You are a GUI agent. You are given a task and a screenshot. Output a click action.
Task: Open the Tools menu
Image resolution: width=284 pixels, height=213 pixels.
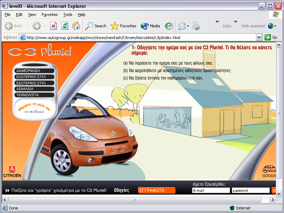click(x=68, y=15)
